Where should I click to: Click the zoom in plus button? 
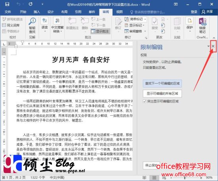(201, 178)
